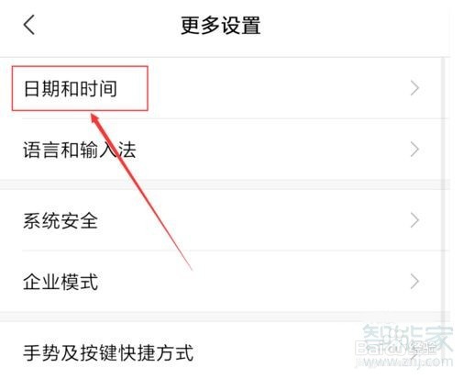
Task: Open 企业模式 settings
Action: [x=225, y=282]
